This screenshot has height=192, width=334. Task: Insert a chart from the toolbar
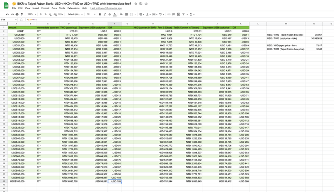pyautogui.click(x=179, y=14)
